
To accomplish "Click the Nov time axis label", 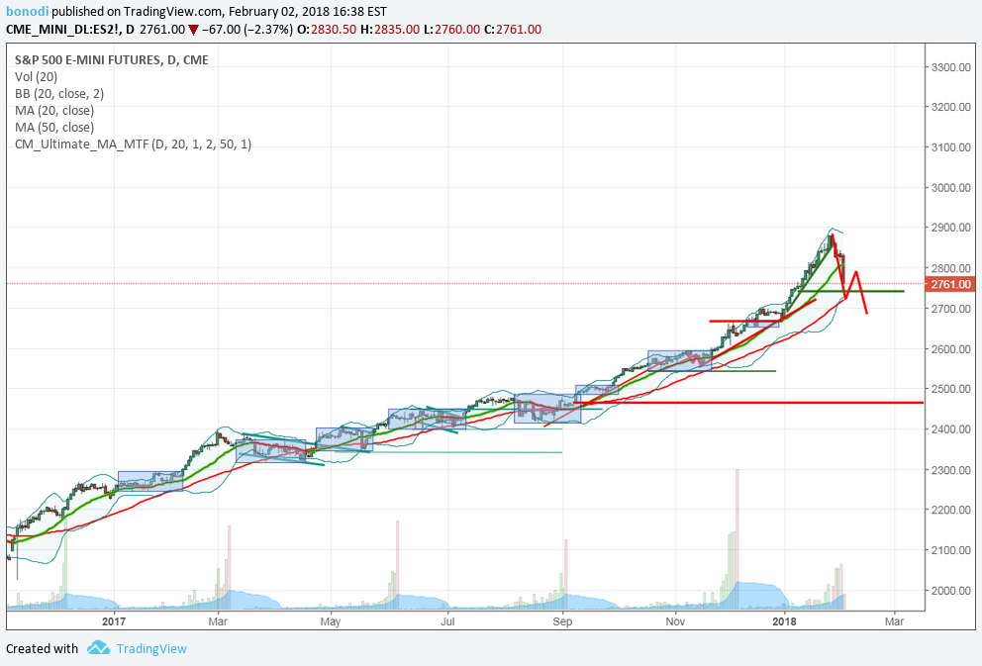I will (x=675, y=621).
